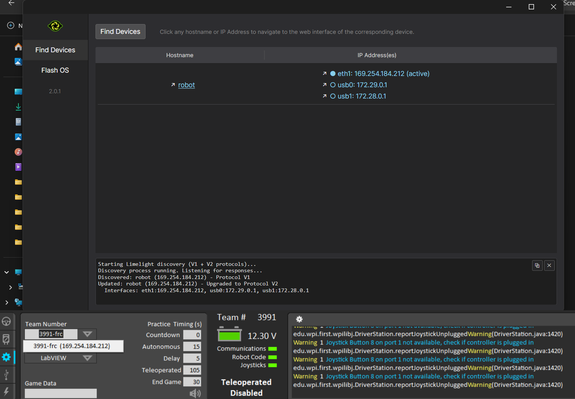The image size is (575, 399).
Task: Click the console settings gear above messages
Action: tap(299, 319)
